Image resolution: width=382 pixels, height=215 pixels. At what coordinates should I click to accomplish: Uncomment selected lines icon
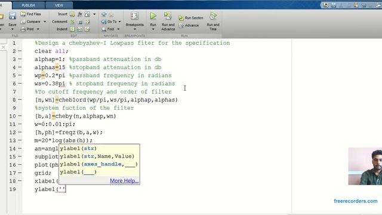point(80,22)
